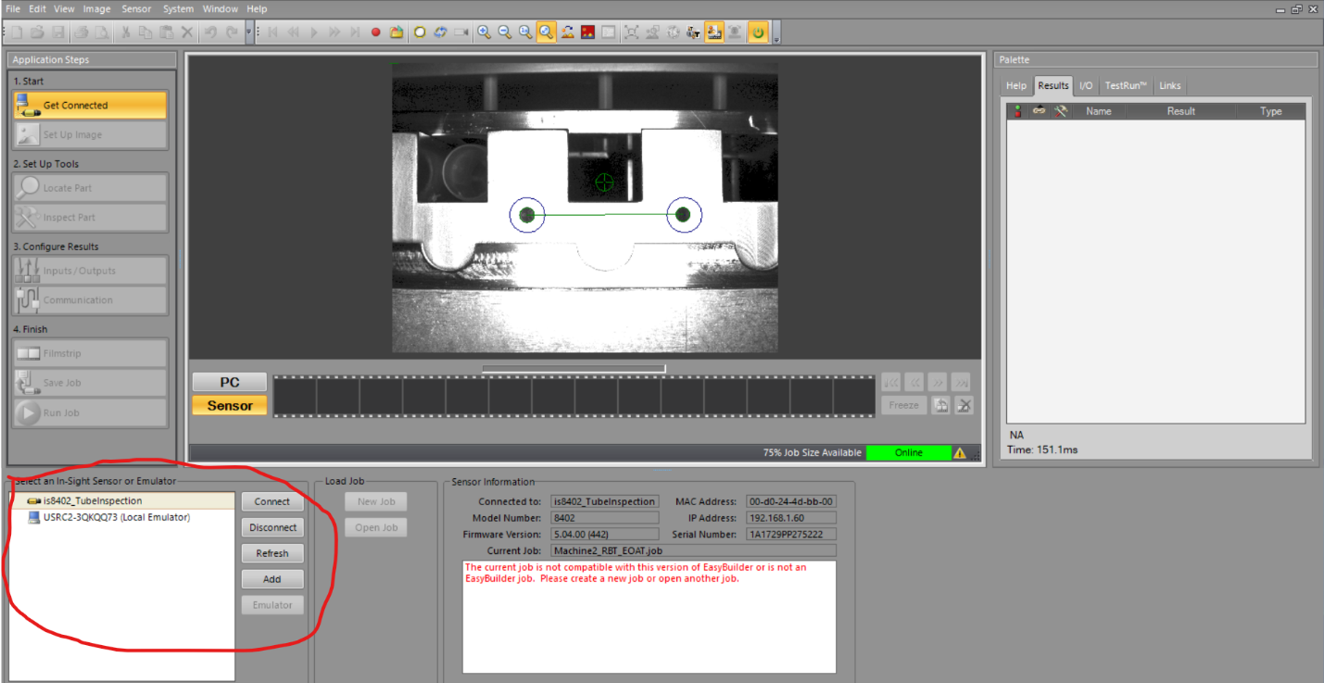Click the First Image playback icon

pyautogui.click(x=272, y=32)
